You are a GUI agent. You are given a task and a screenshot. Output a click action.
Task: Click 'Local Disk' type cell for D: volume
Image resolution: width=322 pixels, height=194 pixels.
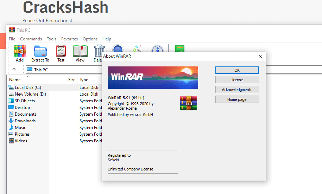pyautogui.click(x=89, y=94)
